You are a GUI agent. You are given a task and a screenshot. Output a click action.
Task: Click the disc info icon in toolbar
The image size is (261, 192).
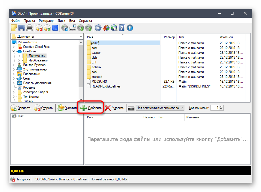(x=65, y=28)
